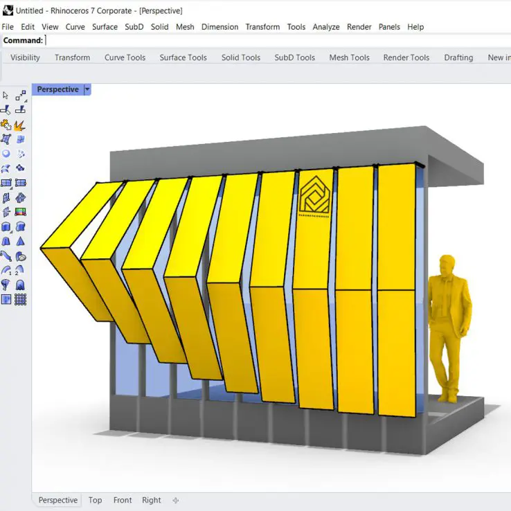Click the Rhino logo in title bar
This screenshot has width=511, height=511.
tap(7, 10)
